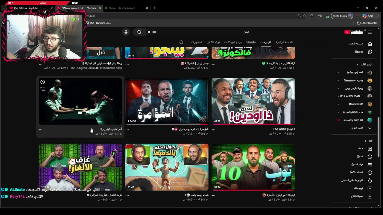Screen dimensions: 383x215
Task: Open the YouTube hamburger guide menu
Action: pyautogui.click(x=370, y=32)
